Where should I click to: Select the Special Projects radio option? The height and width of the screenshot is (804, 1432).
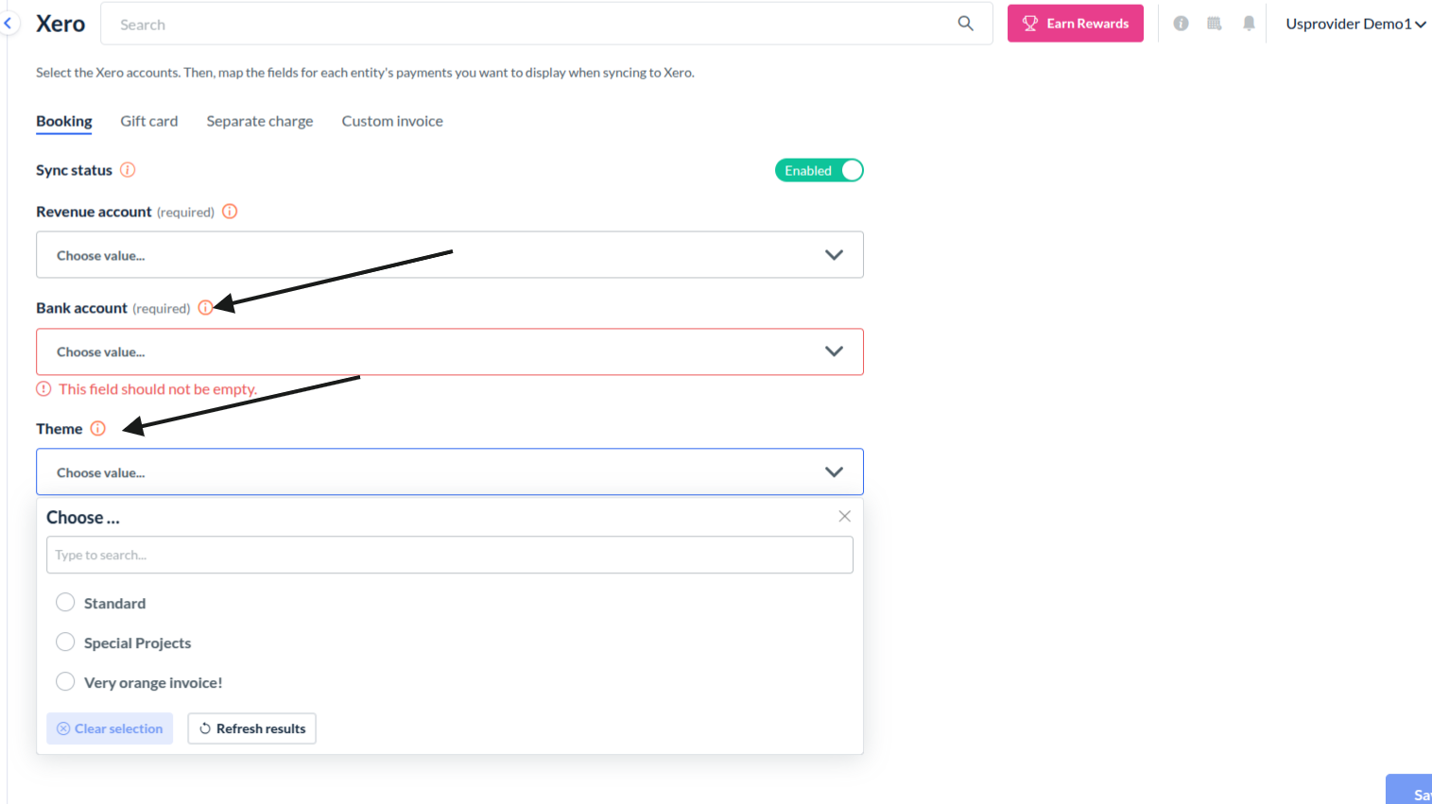point(65,642)
